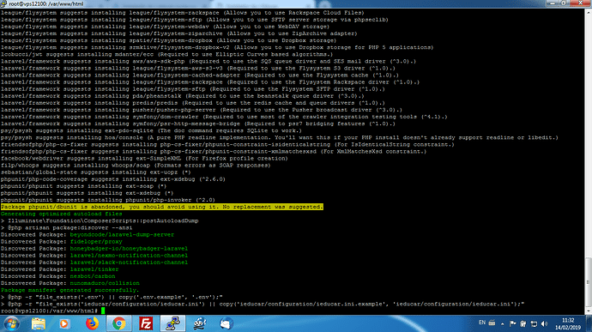Screen dimensions: 592x332
Task: Click the "lcobucci/jwt suggests" line
Action: (167, 54)
